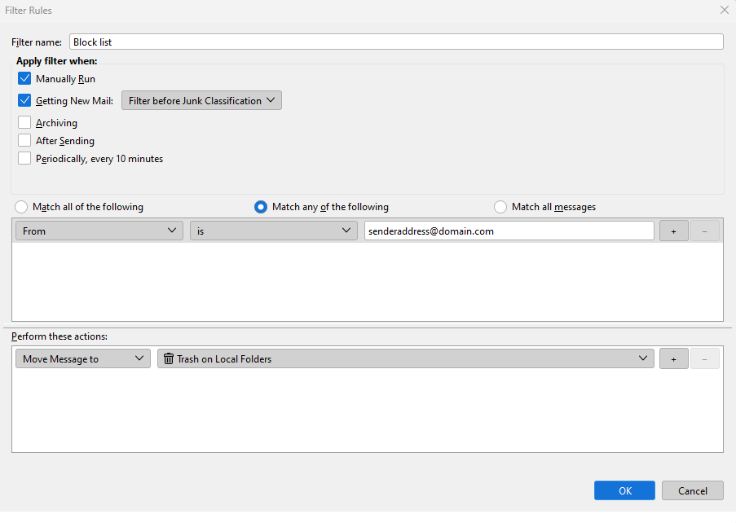Enable the Periodically every 10 minutes option
Screen dimensions: 736x523
pos(24,158)
